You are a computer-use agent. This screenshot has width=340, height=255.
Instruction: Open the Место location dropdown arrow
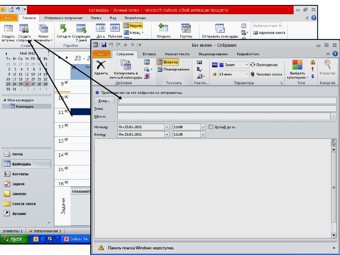point(333,117)
